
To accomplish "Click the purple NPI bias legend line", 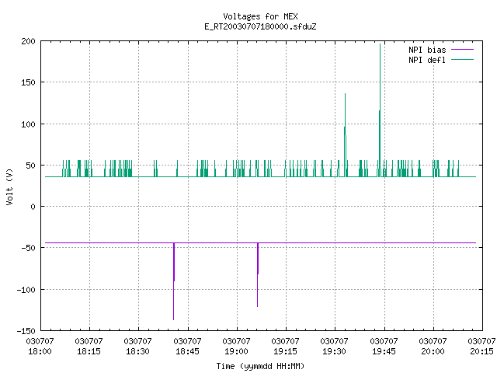I will point(462,50).
